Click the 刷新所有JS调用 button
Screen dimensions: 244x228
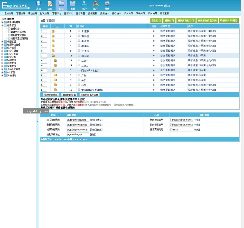[x=229, y=20]
